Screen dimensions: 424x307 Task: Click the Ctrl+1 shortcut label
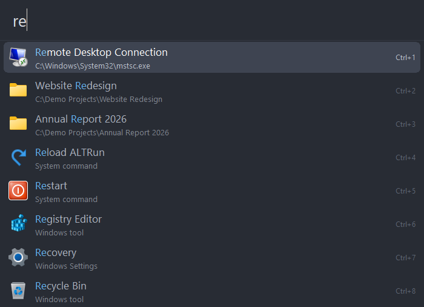point(405,58)
